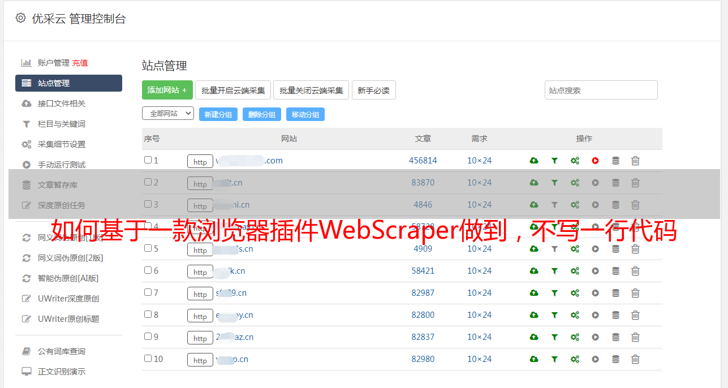The width and height of the screenshot is (728, 388).
Task: Click the database icon in row 7
Action: click(615, 293)
